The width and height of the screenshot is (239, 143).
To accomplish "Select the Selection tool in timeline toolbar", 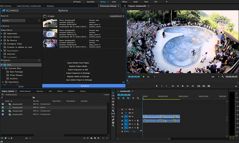I will coord(113,93).
